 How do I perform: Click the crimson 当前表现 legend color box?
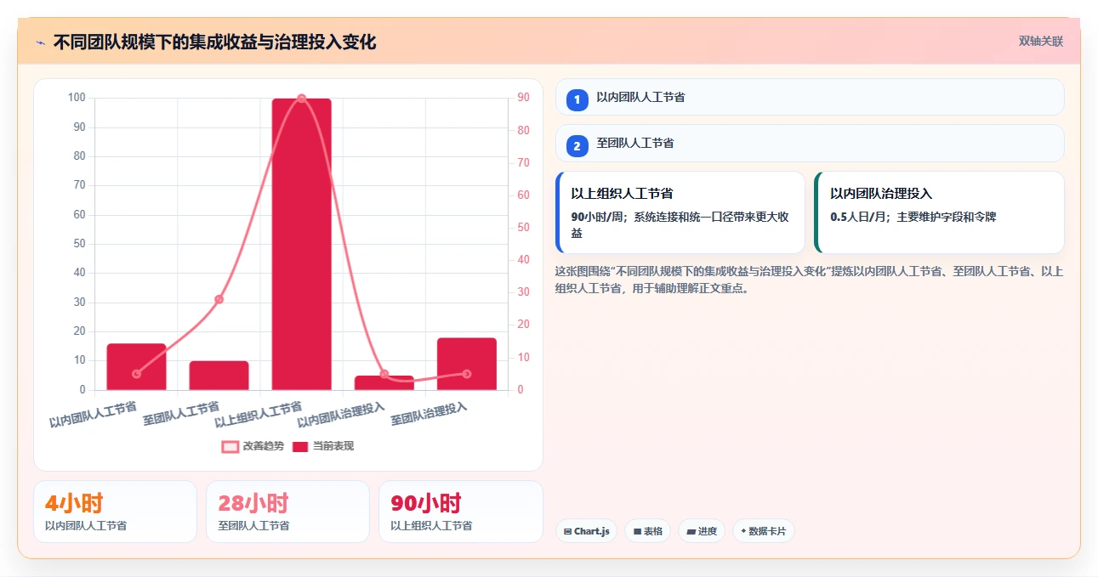pos(300,446)
